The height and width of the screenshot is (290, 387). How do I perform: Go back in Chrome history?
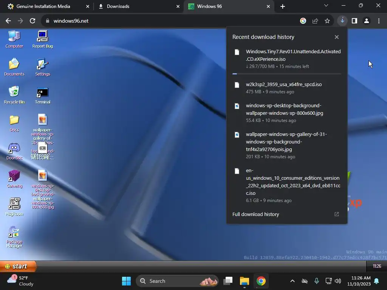click(8, 21)
